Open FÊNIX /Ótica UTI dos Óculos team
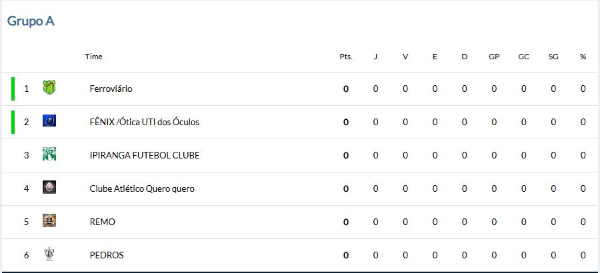 tap(144, 122)
